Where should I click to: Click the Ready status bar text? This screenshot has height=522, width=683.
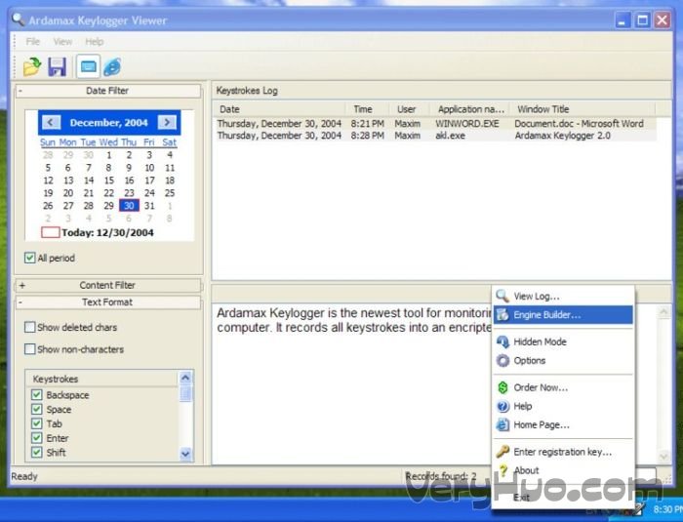coord(24,476)
